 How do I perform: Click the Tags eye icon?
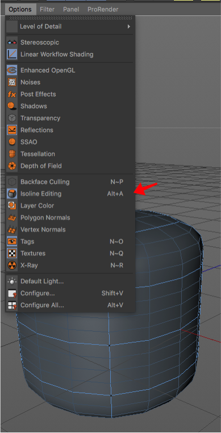coord(12,242)
